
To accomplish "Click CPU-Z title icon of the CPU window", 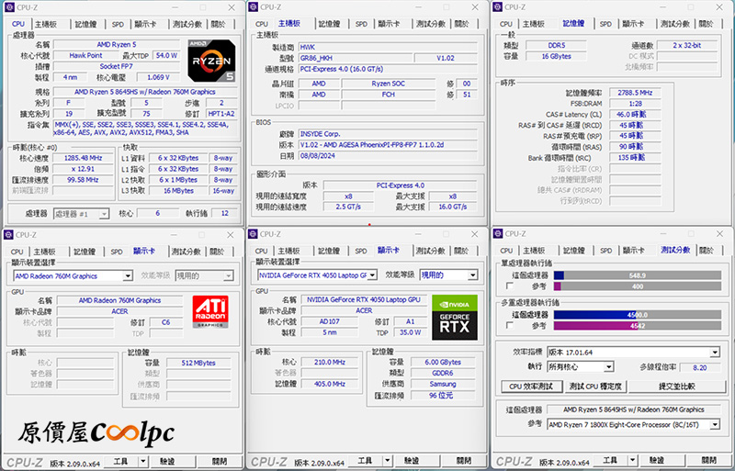I will point(9,7).
